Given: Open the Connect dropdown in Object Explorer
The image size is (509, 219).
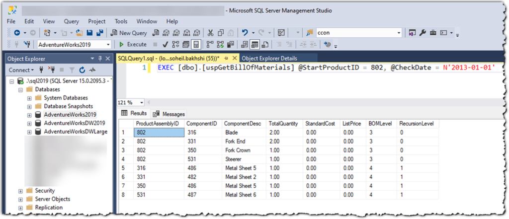Looking at the screenshot, I should tap(21, 70).
